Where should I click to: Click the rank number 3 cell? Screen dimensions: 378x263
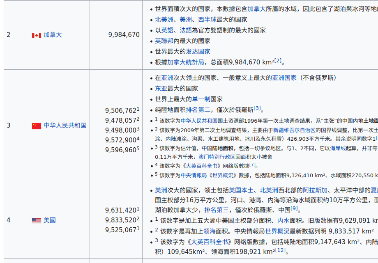16,126
